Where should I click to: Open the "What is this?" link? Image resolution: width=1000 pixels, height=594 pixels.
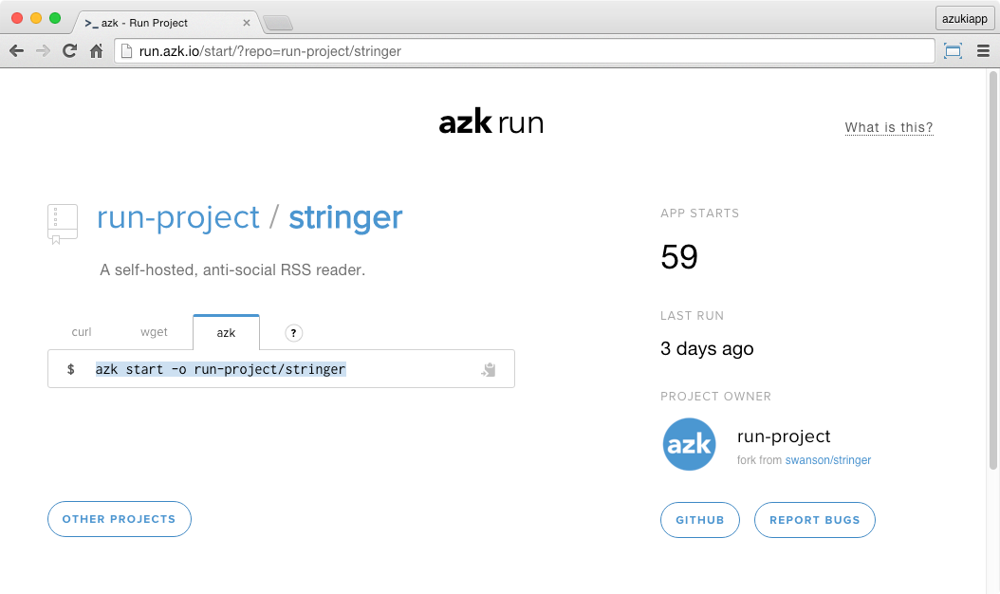(889, 127)
